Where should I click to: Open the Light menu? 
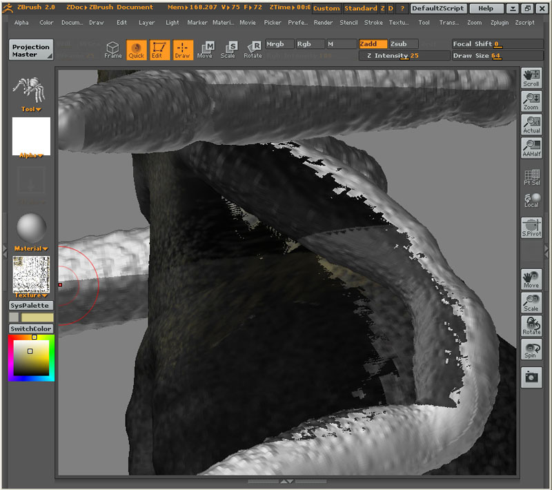(x=172, y=23)
